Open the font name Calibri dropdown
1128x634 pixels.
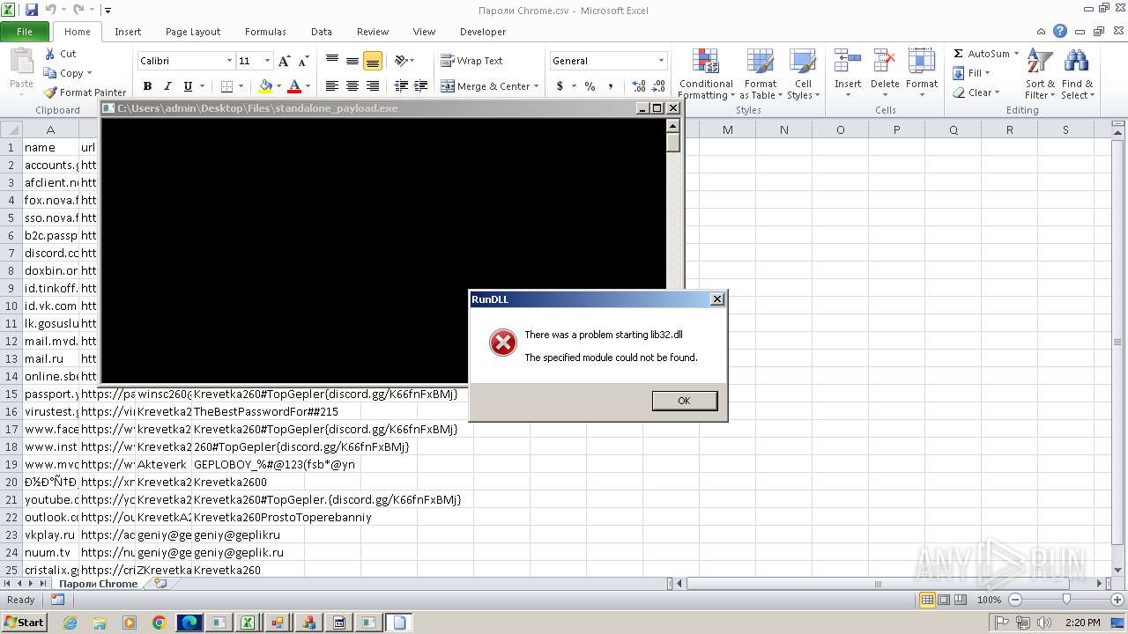pyautogui.click(x=229, y=61)
